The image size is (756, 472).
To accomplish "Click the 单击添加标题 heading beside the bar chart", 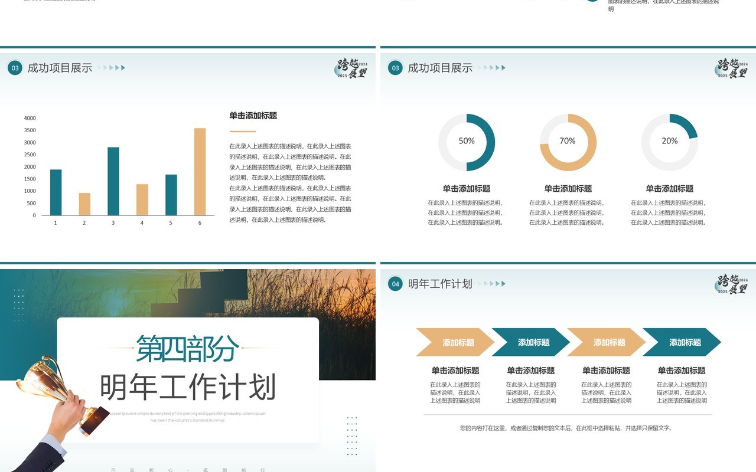I will pos(253,116).
